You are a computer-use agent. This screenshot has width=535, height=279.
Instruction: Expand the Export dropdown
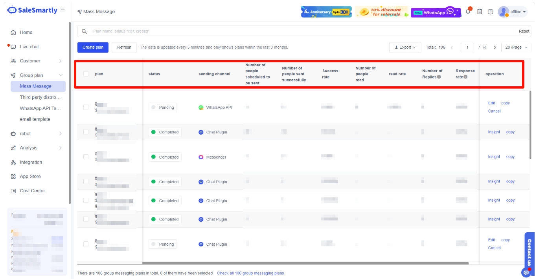(x=405, y=47)
